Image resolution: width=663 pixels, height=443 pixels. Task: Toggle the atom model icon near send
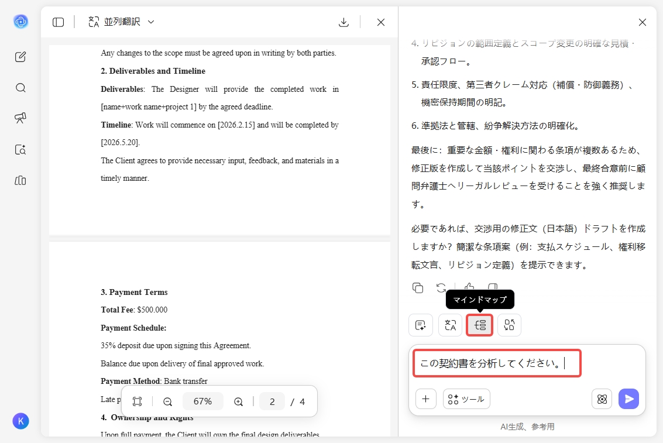[x=602, y=399]
